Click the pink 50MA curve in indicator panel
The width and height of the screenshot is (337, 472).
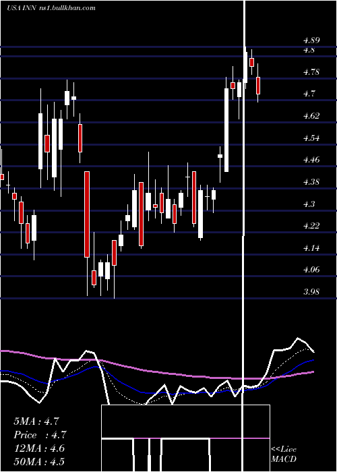pyautogui.click(x=156, y=372)
